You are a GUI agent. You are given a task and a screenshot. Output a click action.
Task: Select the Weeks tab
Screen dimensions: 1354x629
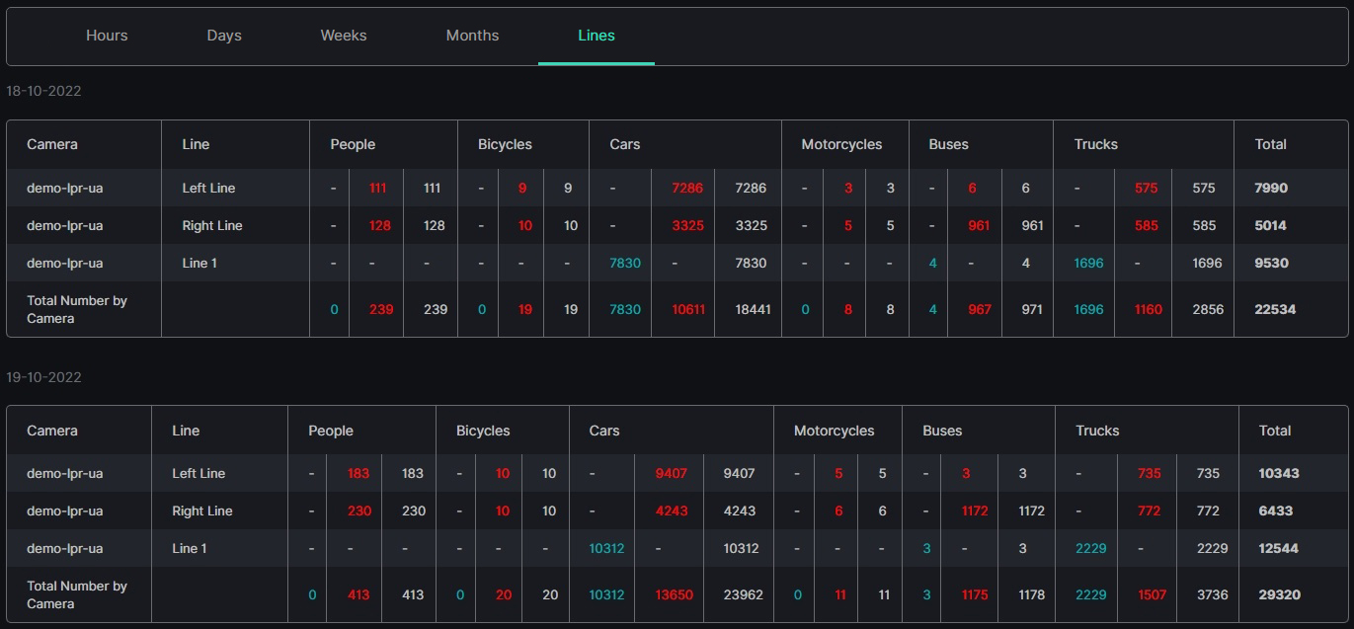[344, 36]
